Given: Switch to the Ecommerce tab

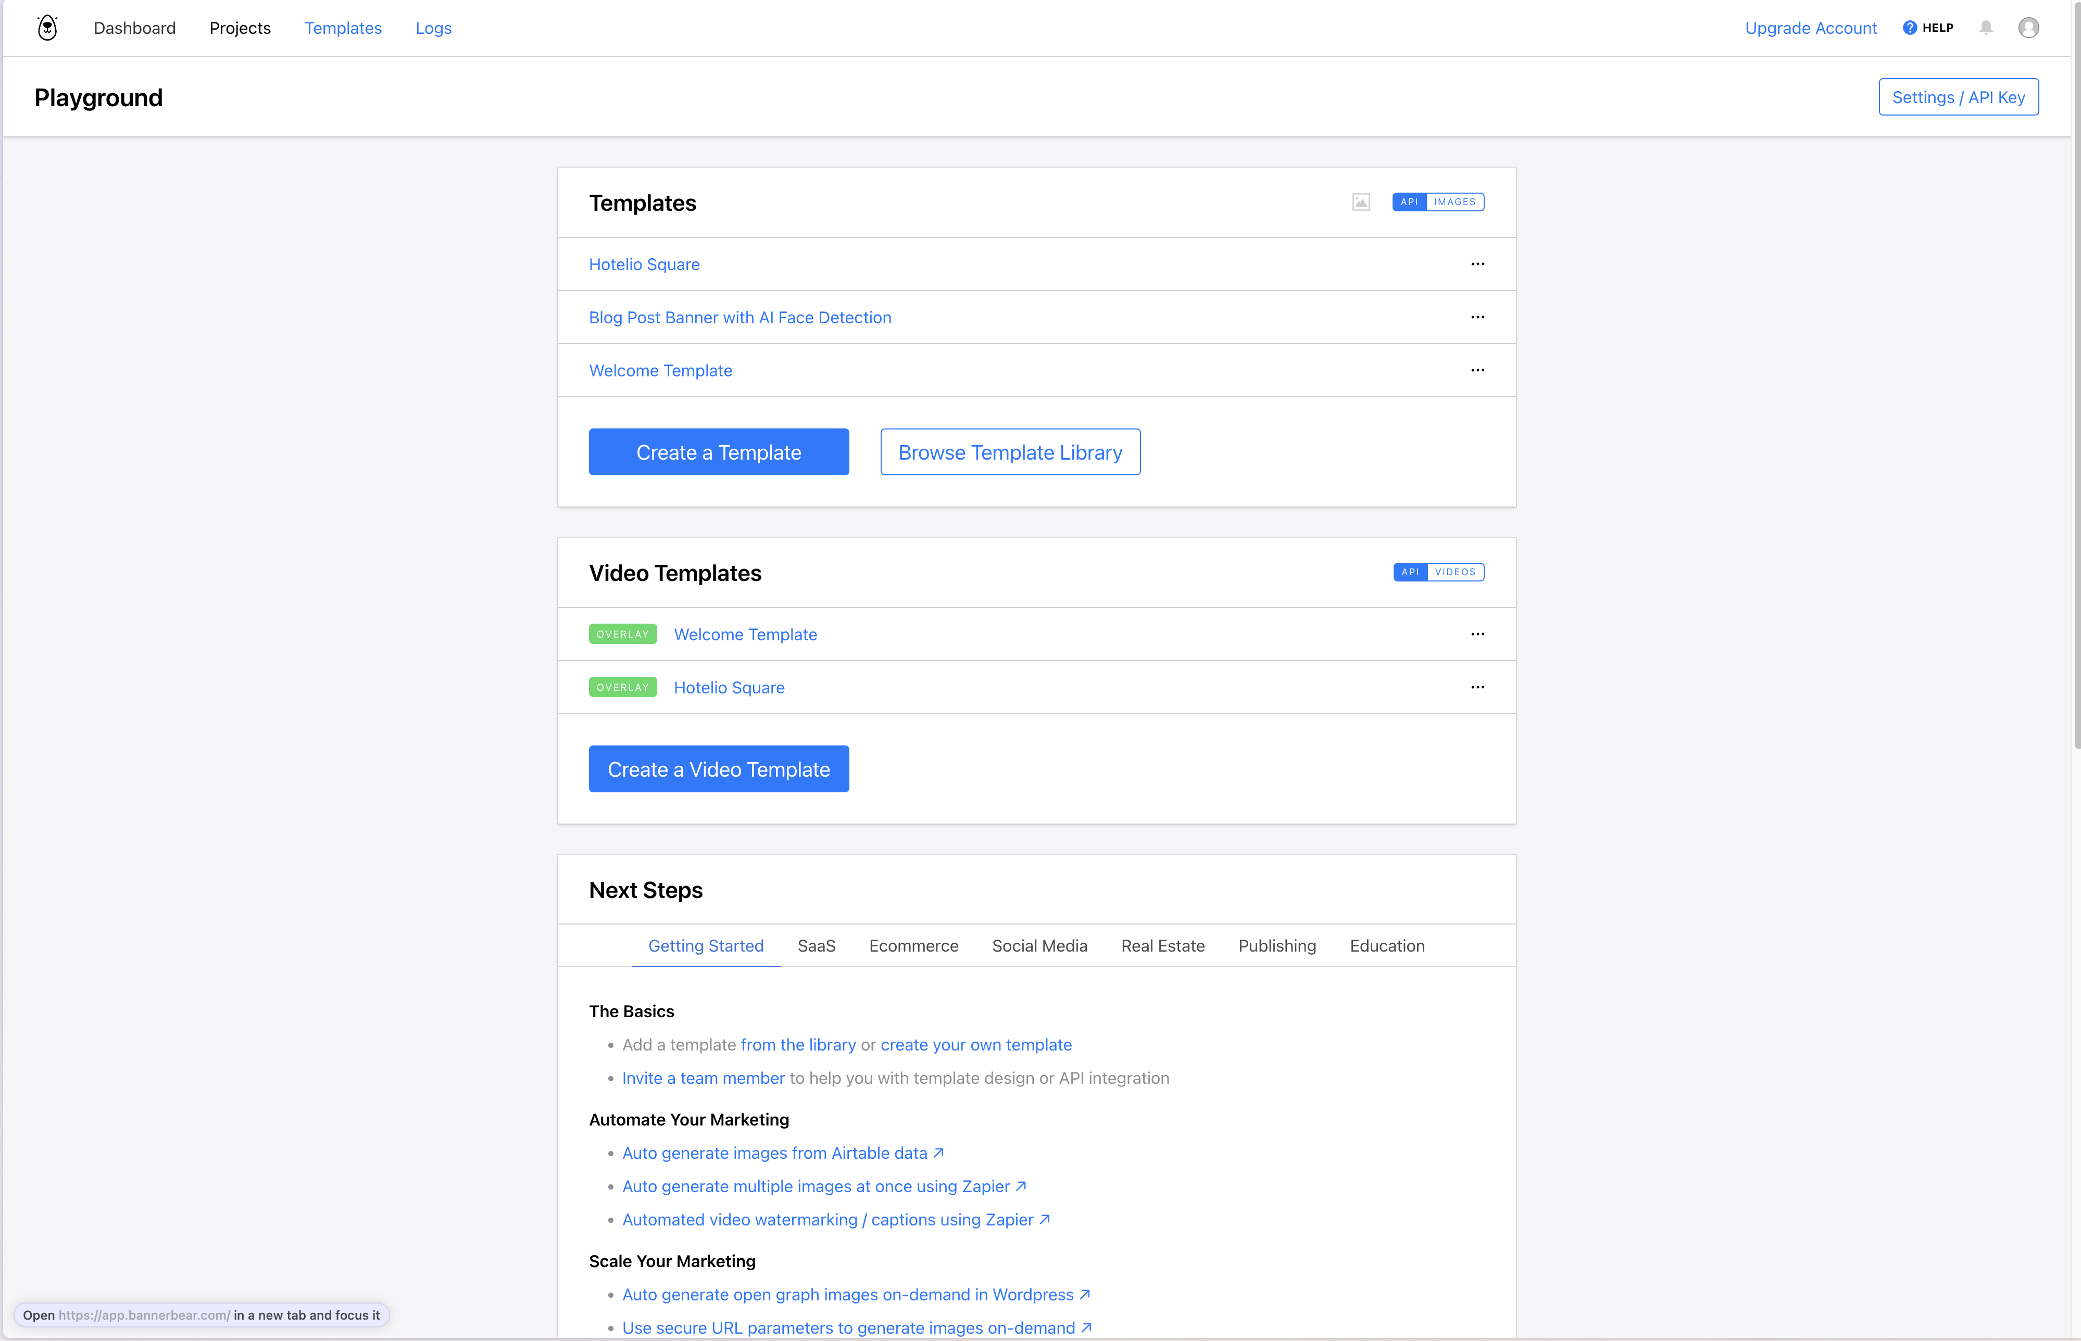Looking at the screenshot, I should coord(914,946).
